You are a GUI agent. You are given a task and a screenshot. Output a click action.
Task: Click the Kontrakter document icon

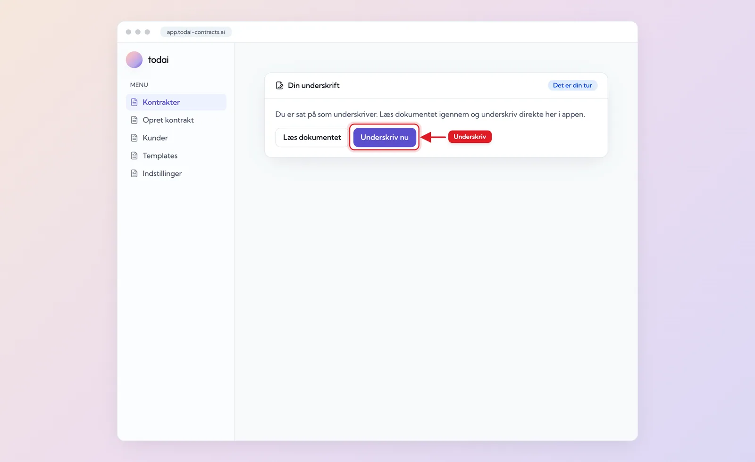pyautogui.click(x=134, y=102)
